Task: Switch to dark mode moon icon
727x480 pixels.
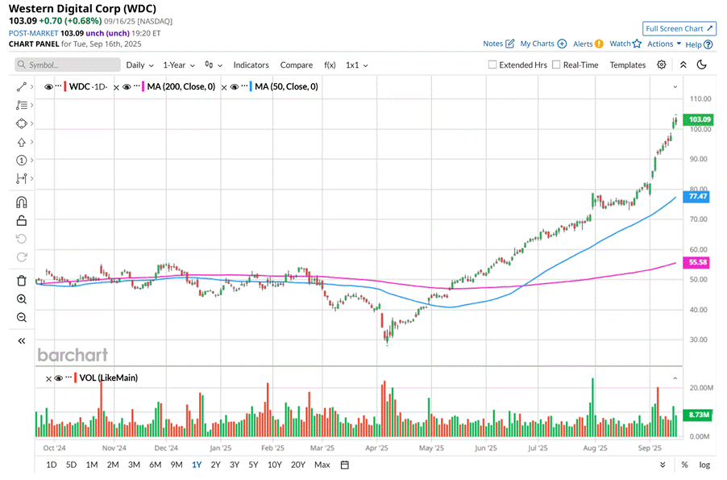Action: click(702, 65)
